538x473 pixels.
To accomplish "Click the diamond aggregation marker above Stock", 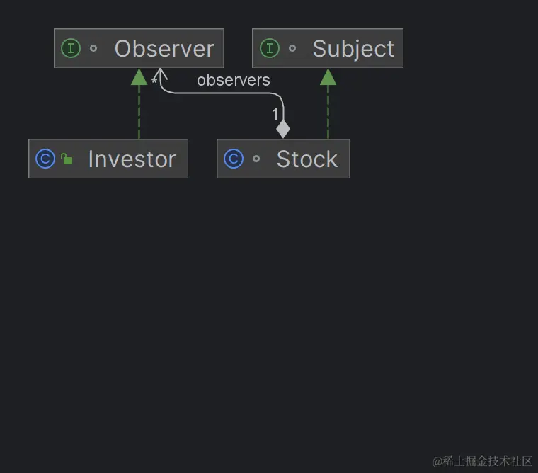I will (x=283, y=129).
